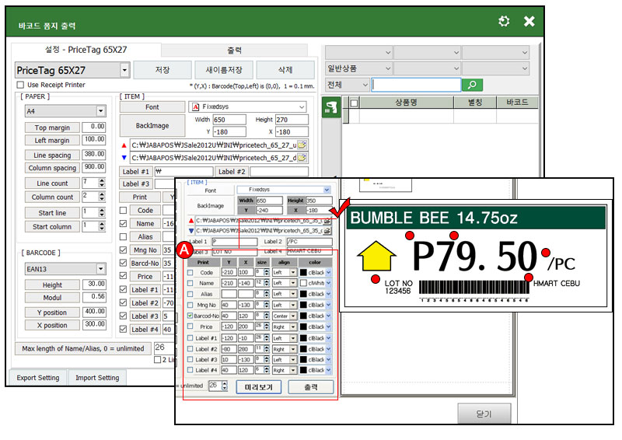This screenshot has height=440, width=622.
Task: Enable Use Receipt Printer checkbox
Action: (20, 85)
